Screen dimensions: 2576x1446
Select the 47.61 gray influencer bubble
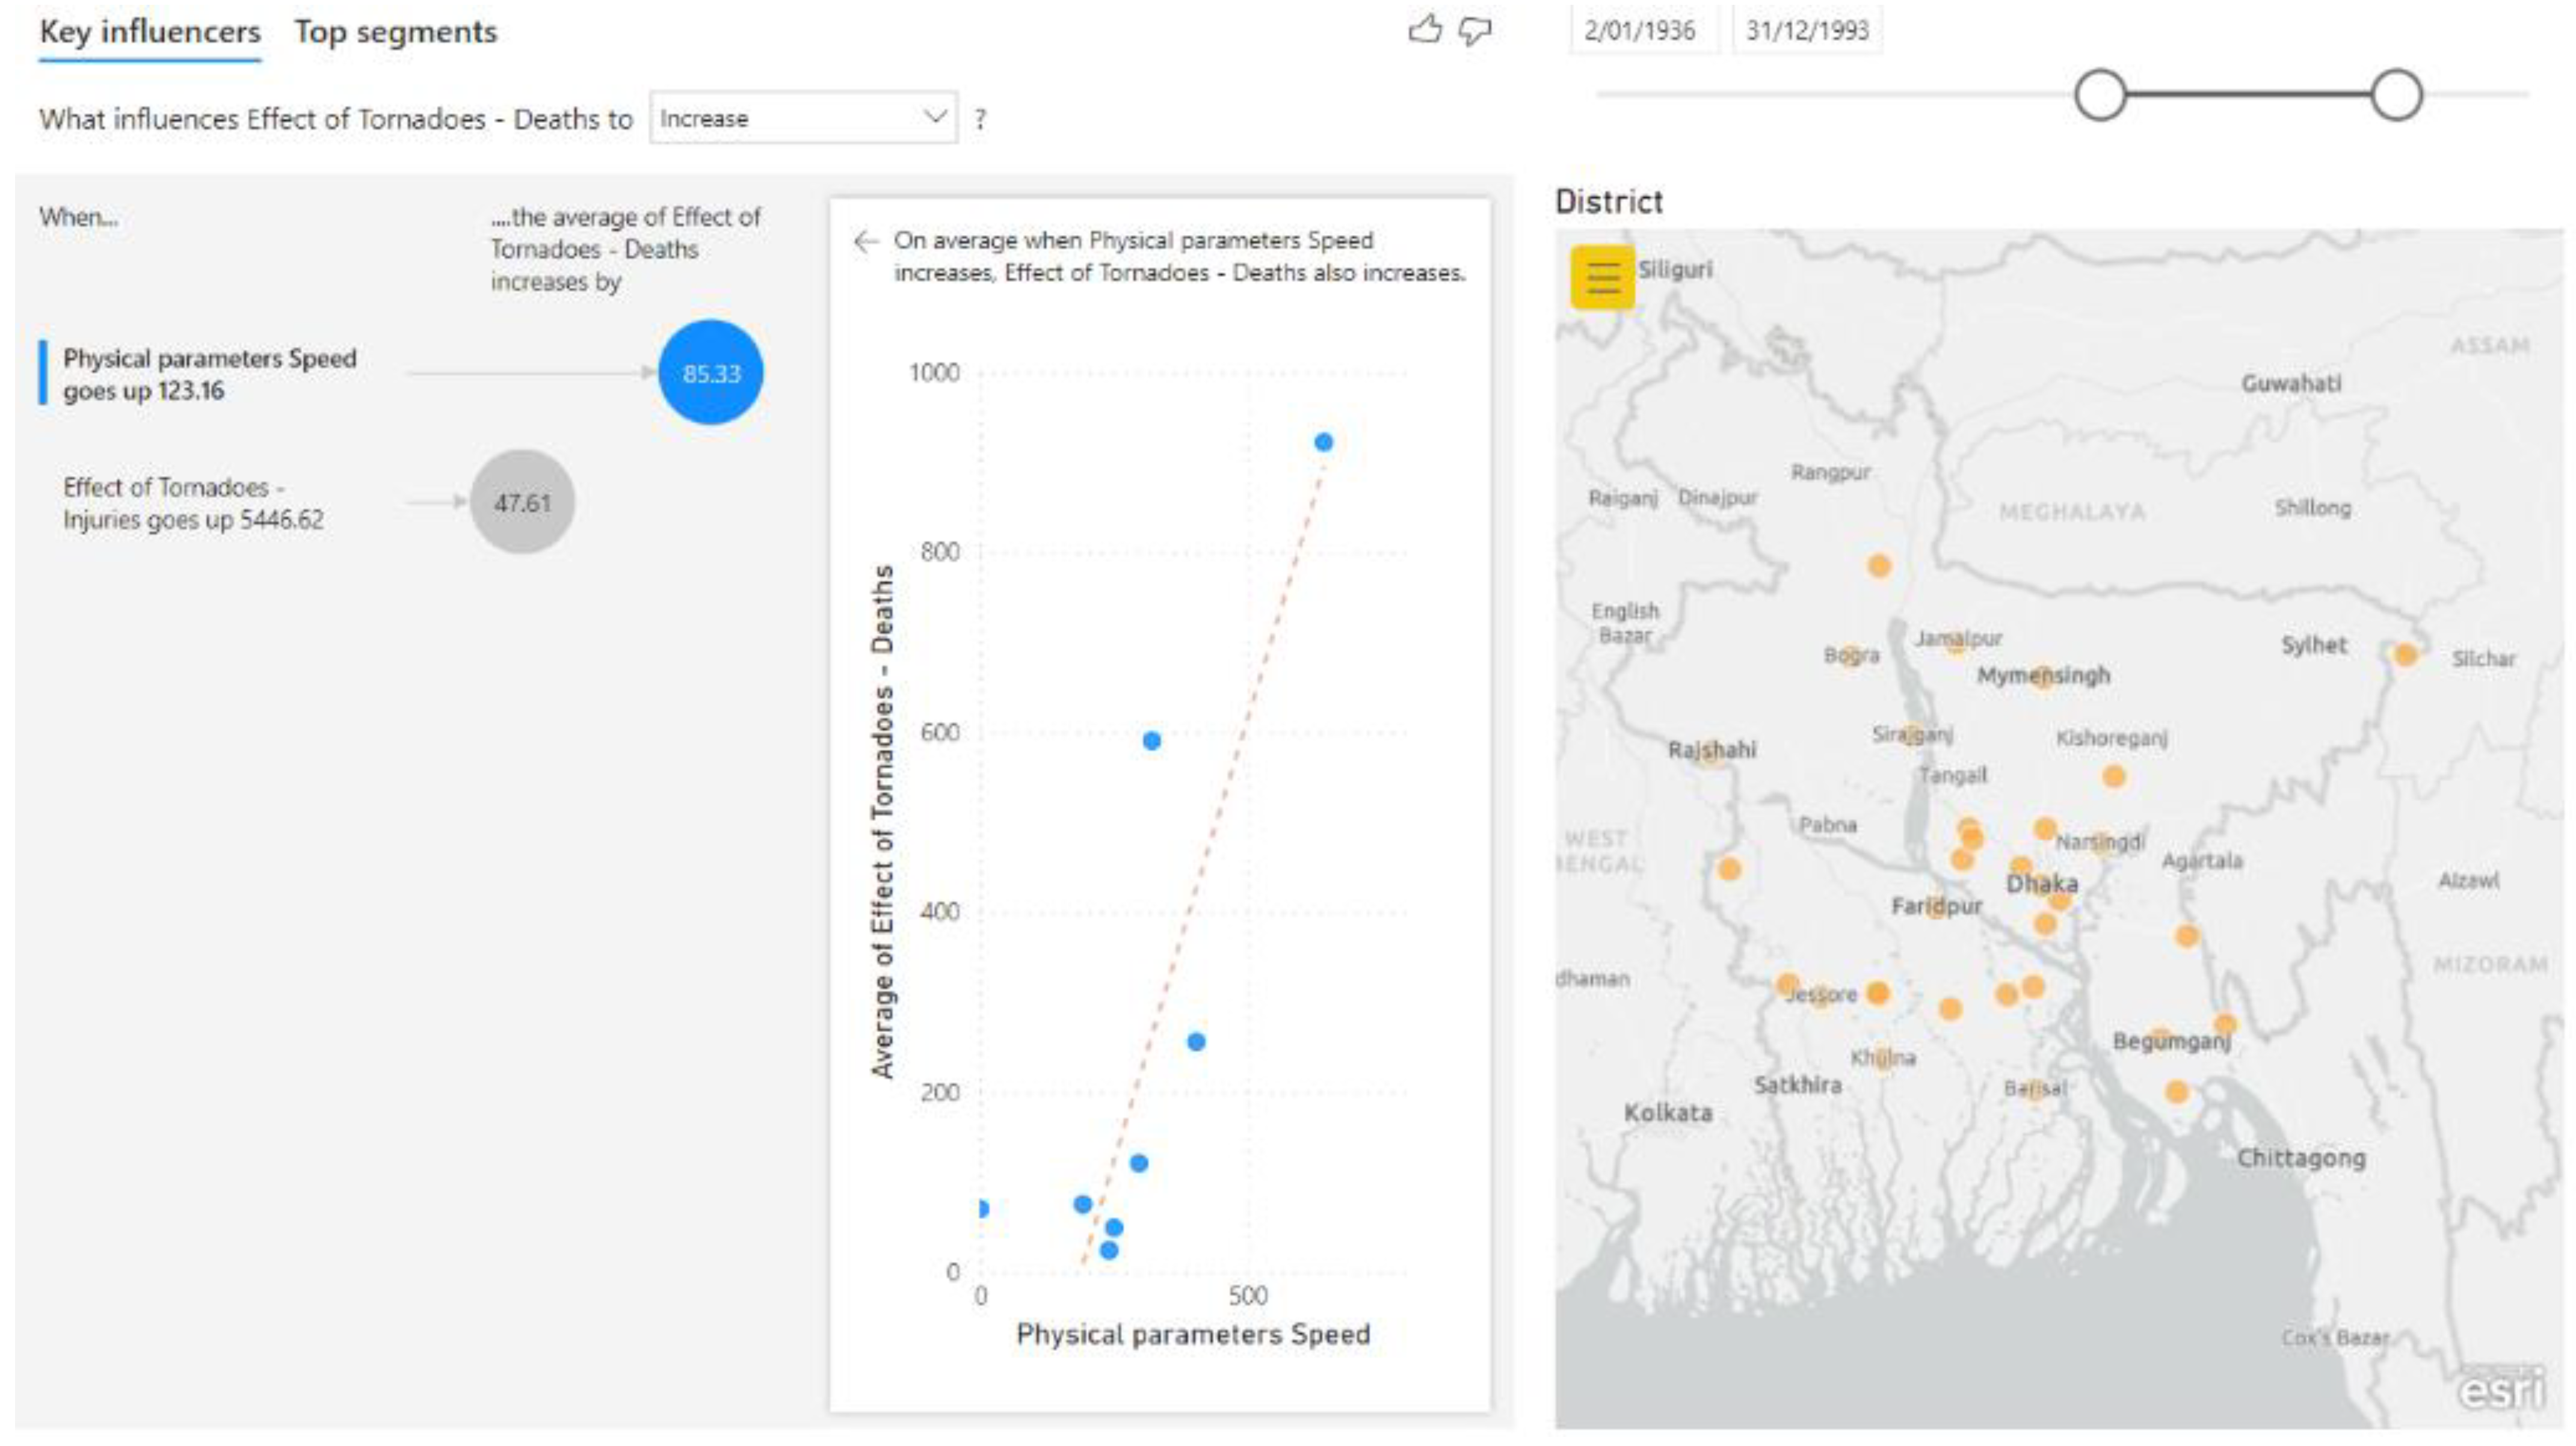[522, 502]
